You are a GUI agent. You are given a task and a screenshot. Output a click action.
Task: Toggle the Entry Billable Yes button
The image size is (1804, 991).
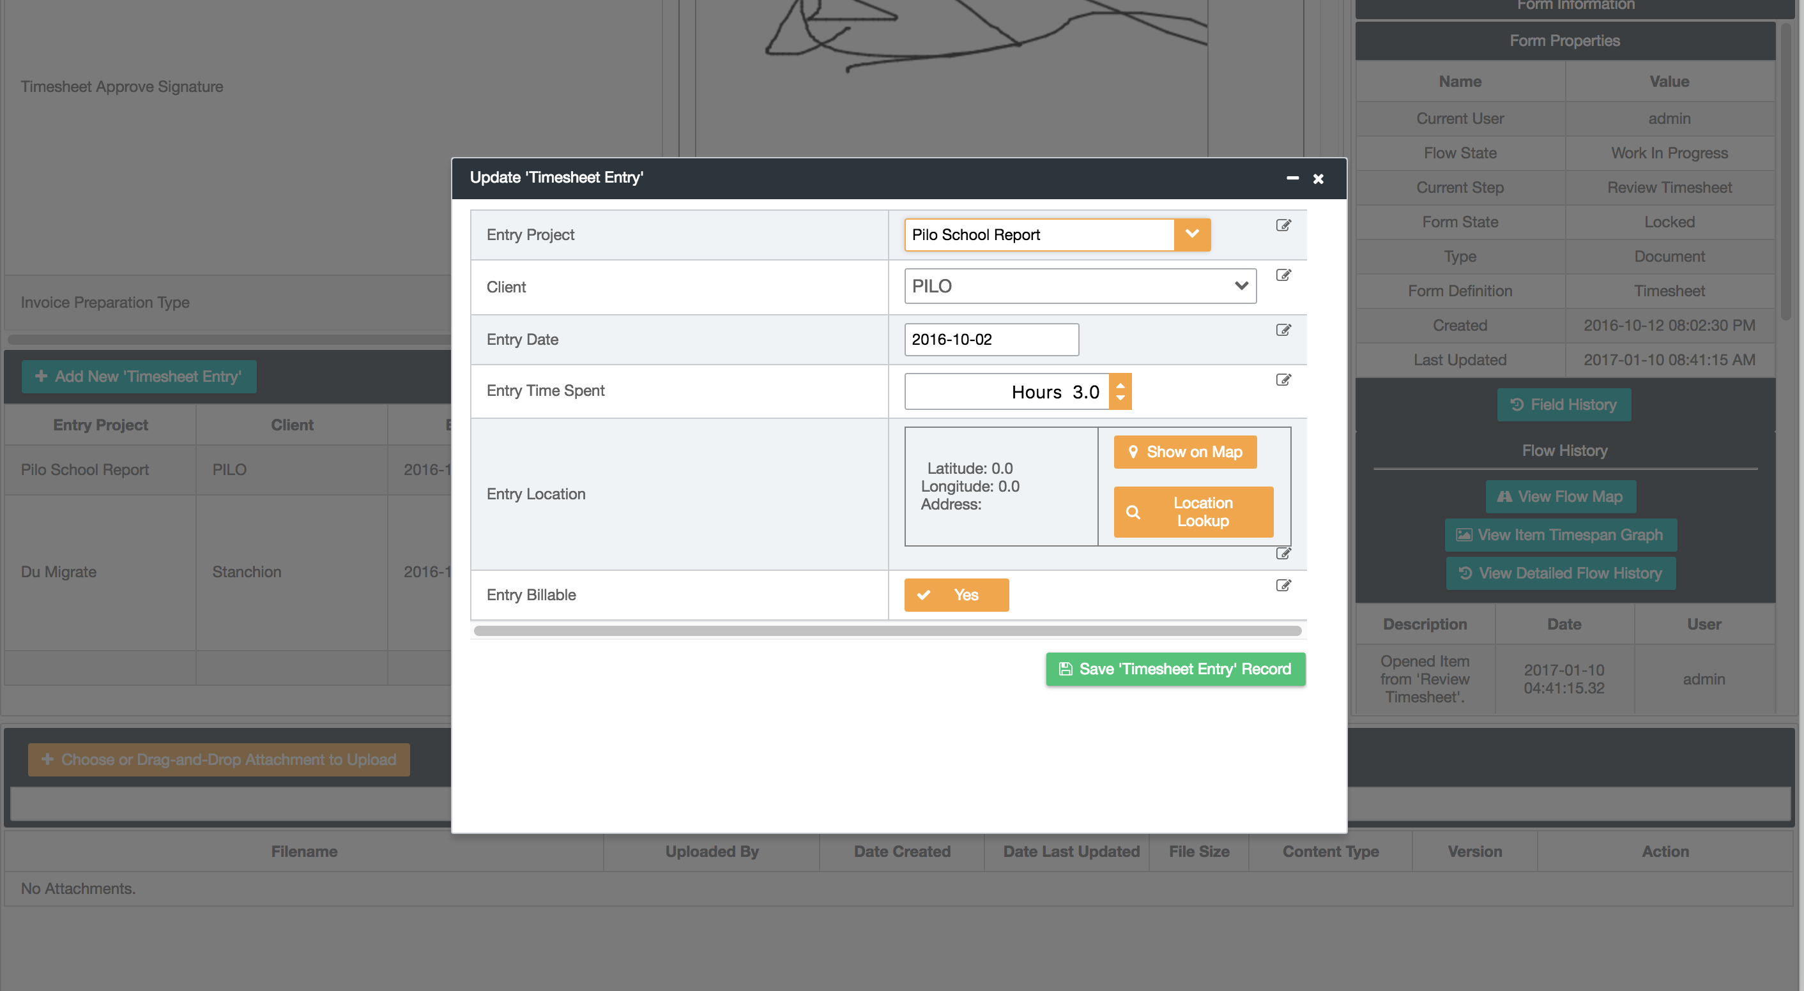click(956, 595)
